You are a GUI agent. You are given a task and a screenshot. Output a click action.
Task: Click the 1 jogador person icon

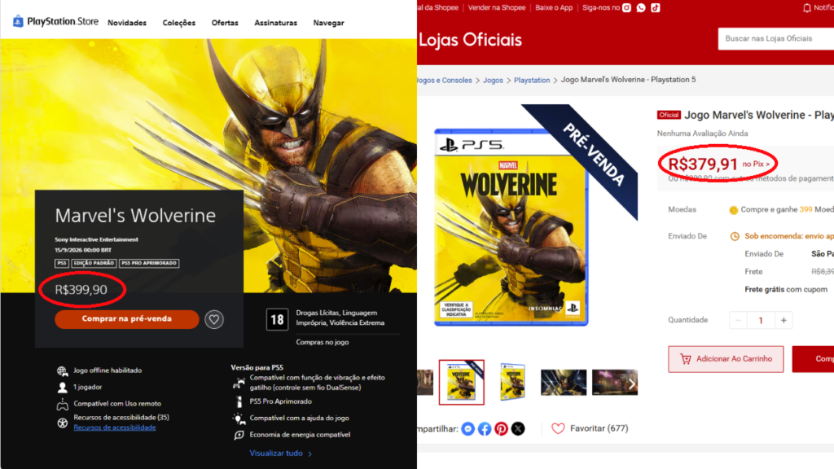click(x=62, y=387)
